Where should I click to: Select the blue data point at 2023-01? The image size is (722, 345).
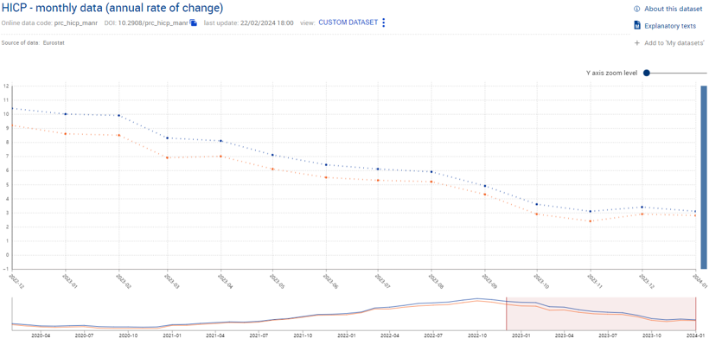coord(66,114)
